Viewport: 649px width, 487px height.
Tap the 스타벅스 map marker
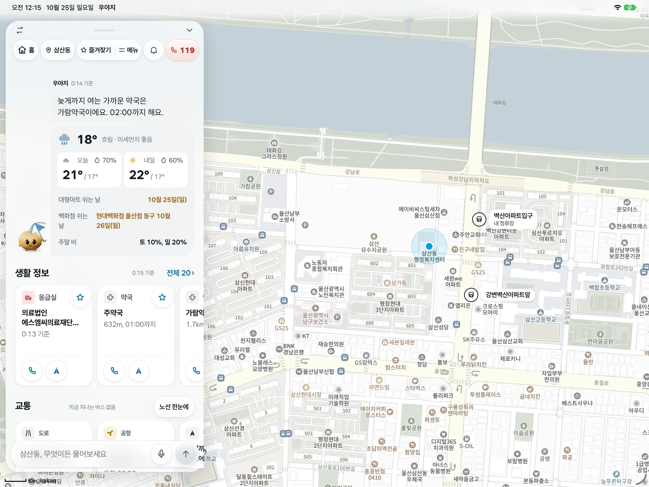click(415, 381)
